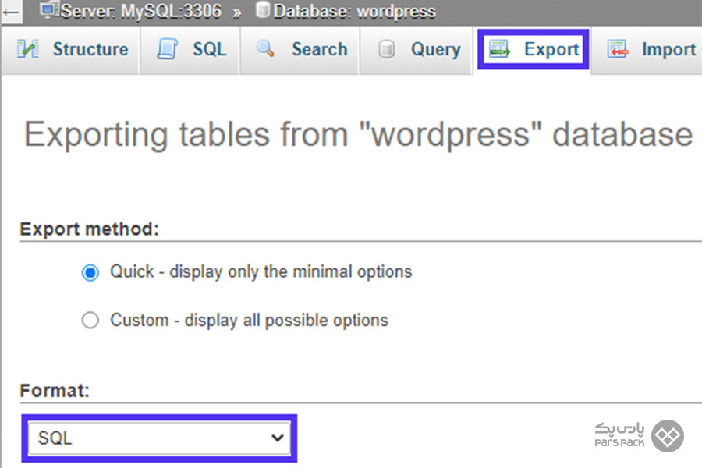Select Quick export method radio button
Image resolution: width=702 pixels, height=468 pixels.
click(x=90, y=272)
